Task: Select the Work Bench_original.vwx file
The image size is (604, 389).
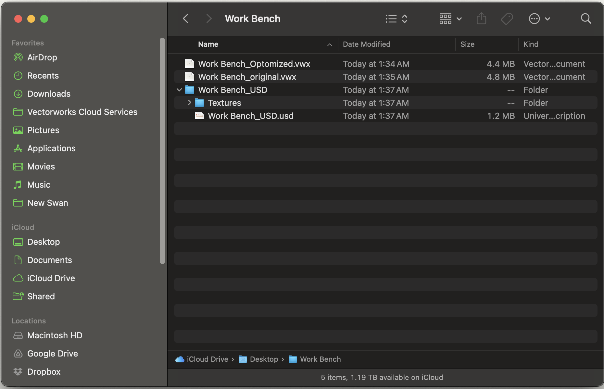Action: click(247, 77)
